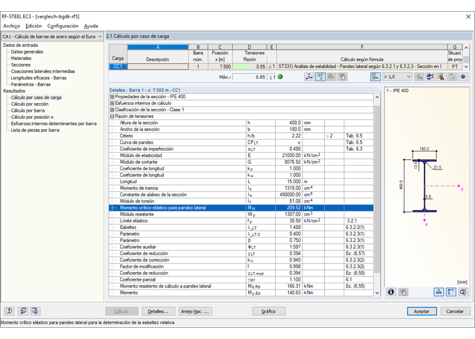Click the 'Momento crítico elástico para pandeo lateral' row

(x=241, y=208)
